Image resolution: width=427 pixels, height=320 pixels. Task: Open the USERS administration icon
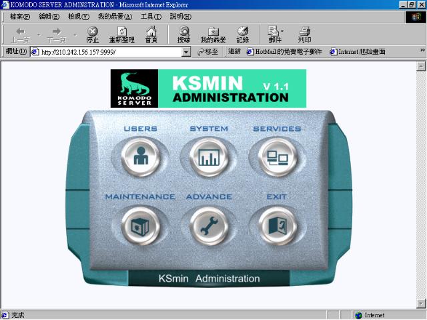(x=141, y=158)
